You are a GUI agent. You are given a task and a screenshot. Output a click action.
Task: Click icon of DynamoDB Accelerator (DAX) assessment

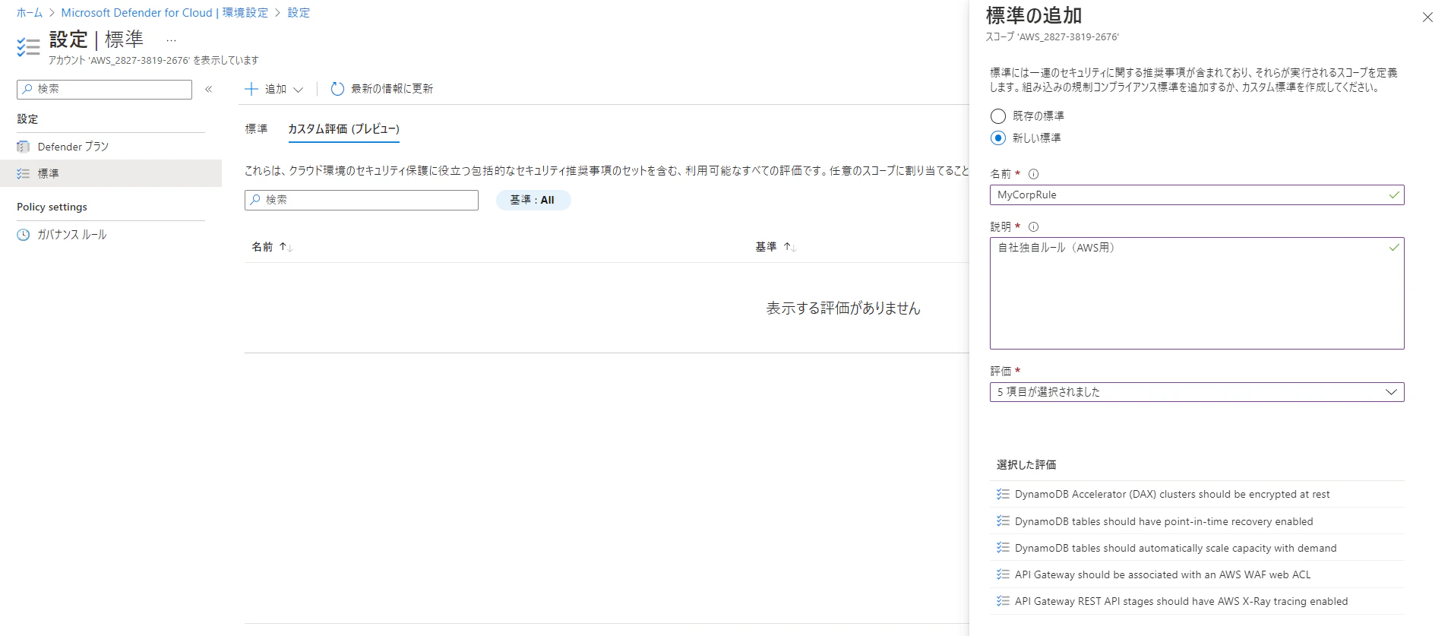tap(1003, 494)
